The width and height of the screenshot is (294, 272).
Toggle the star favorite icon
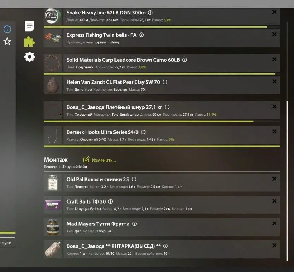[x=7, y=41]
